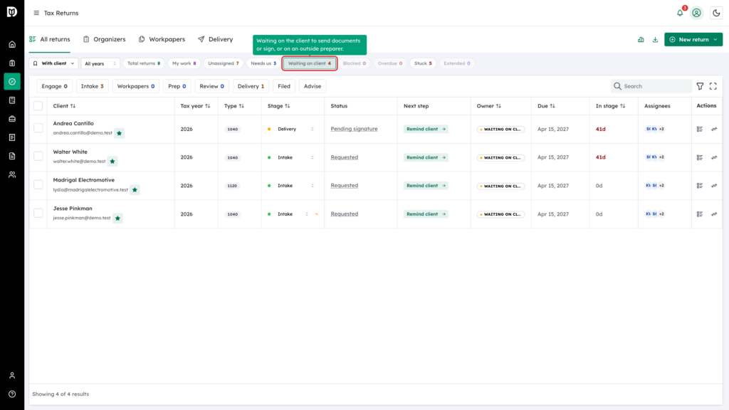Click the Waiting on client 4 filter
This screenshot has height=410, width=729.
[310, 63]
